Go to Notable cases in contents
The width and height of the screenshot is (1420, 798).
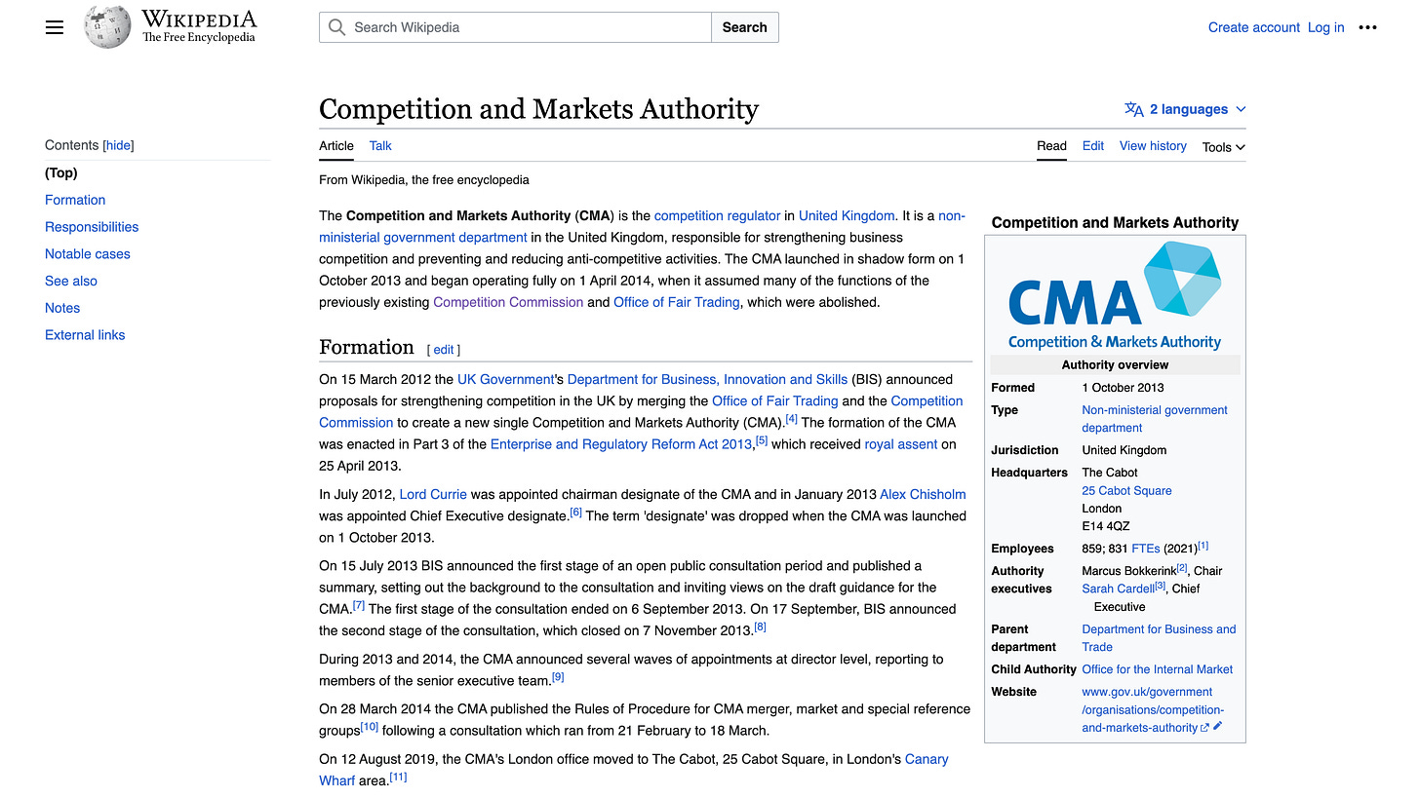click(87, 254)
